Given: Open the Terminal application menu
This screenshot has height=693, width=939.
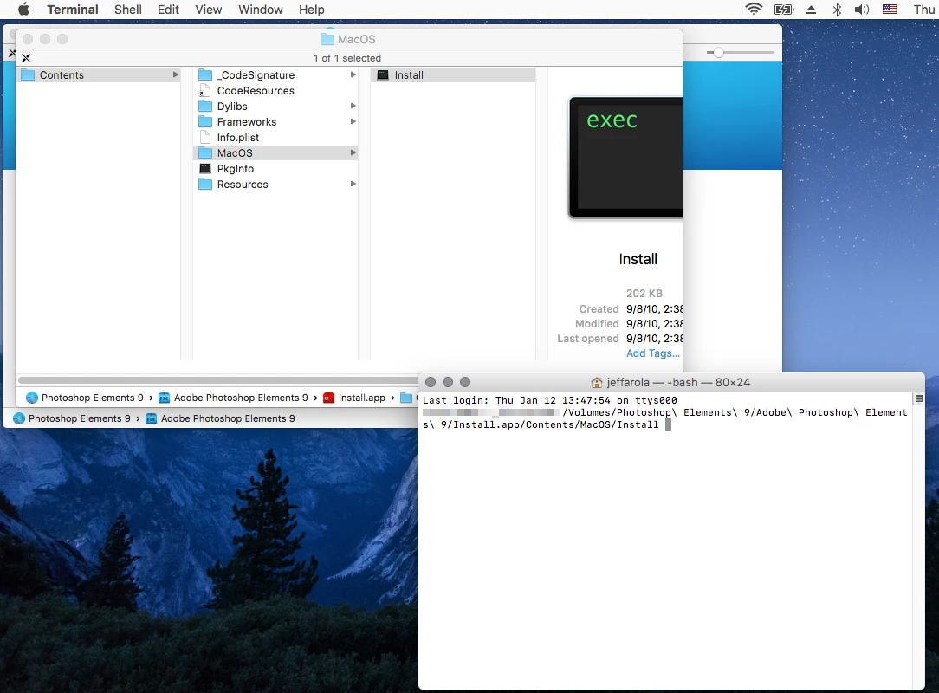Looking at the screenshot, I should click(x=73, y=9).
